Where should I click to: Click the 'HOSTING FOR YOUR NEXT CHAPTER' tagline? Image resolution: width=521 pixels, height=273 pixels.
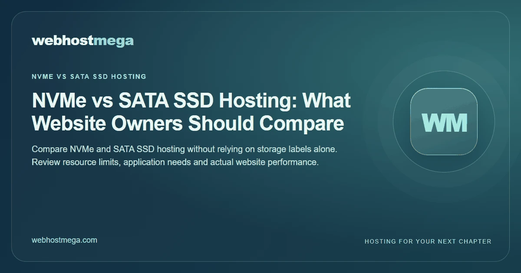point(428,241)
